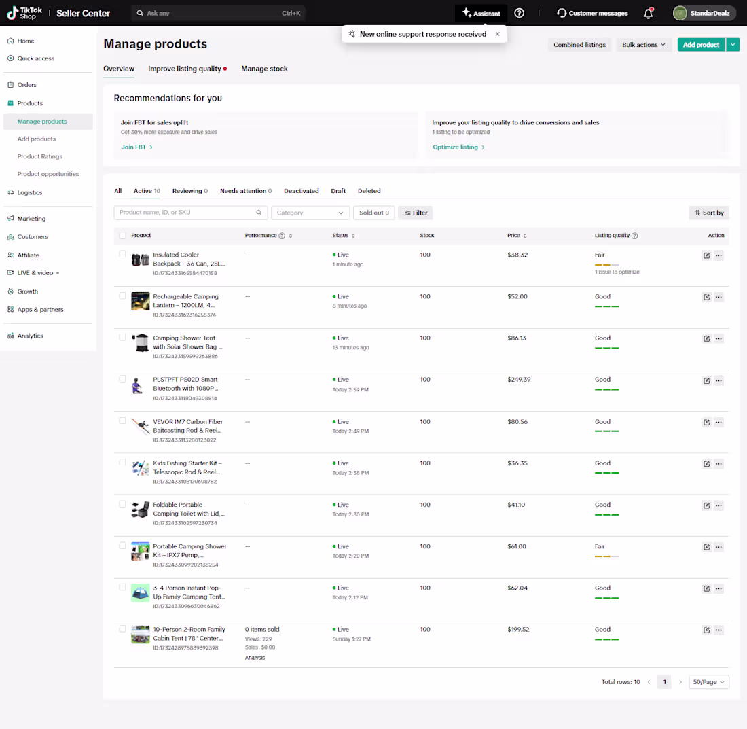Check the 10-Person 2-Room Family Cabin Tent box
The height and width of the screenshot is (729, 747).
tap(122, 629)
